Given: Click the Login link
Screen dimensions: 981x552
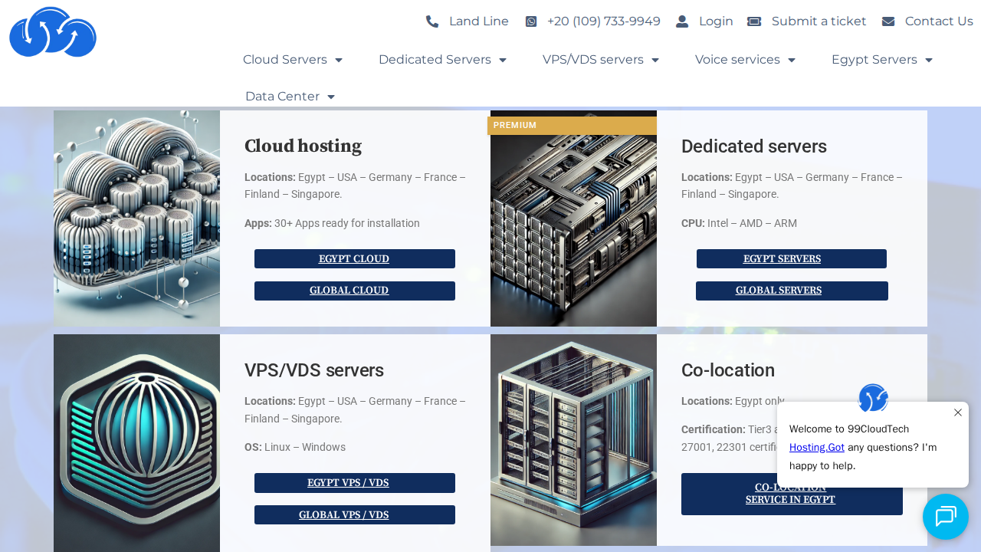Looking at the screenshot, I should (x=716, y=21).
